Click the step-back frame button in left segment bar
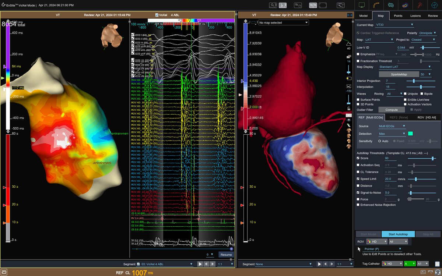The height and width of the screenshot is (276, 442). pos(207,264)
